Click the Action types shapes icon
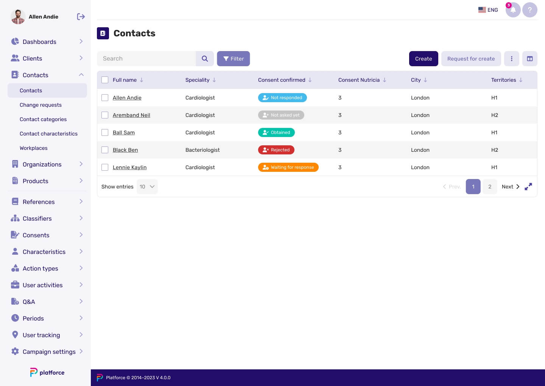Screen dimensions: 545x386 click(15, 268)
